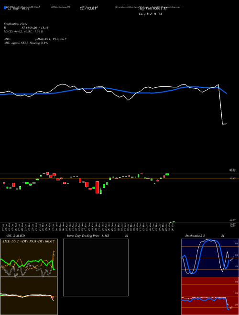Screen dimensions: 239x315
Task: Click the Avg Vol: 0.001 M label
Action: tap(152, 9)
